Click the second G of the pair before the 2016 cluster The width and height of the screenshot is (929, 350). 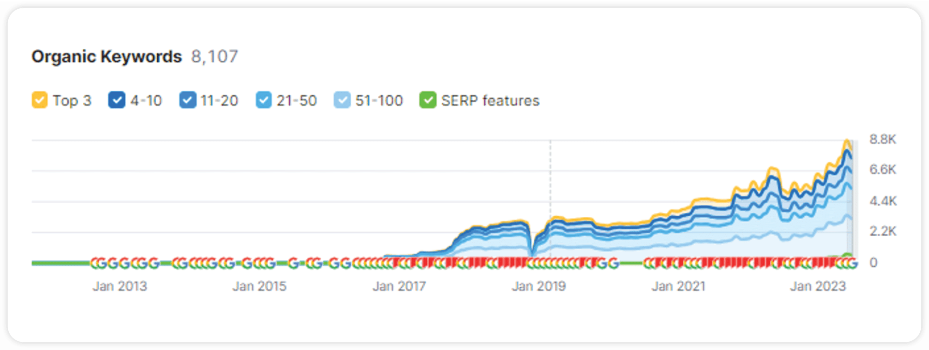click(345, 264)
